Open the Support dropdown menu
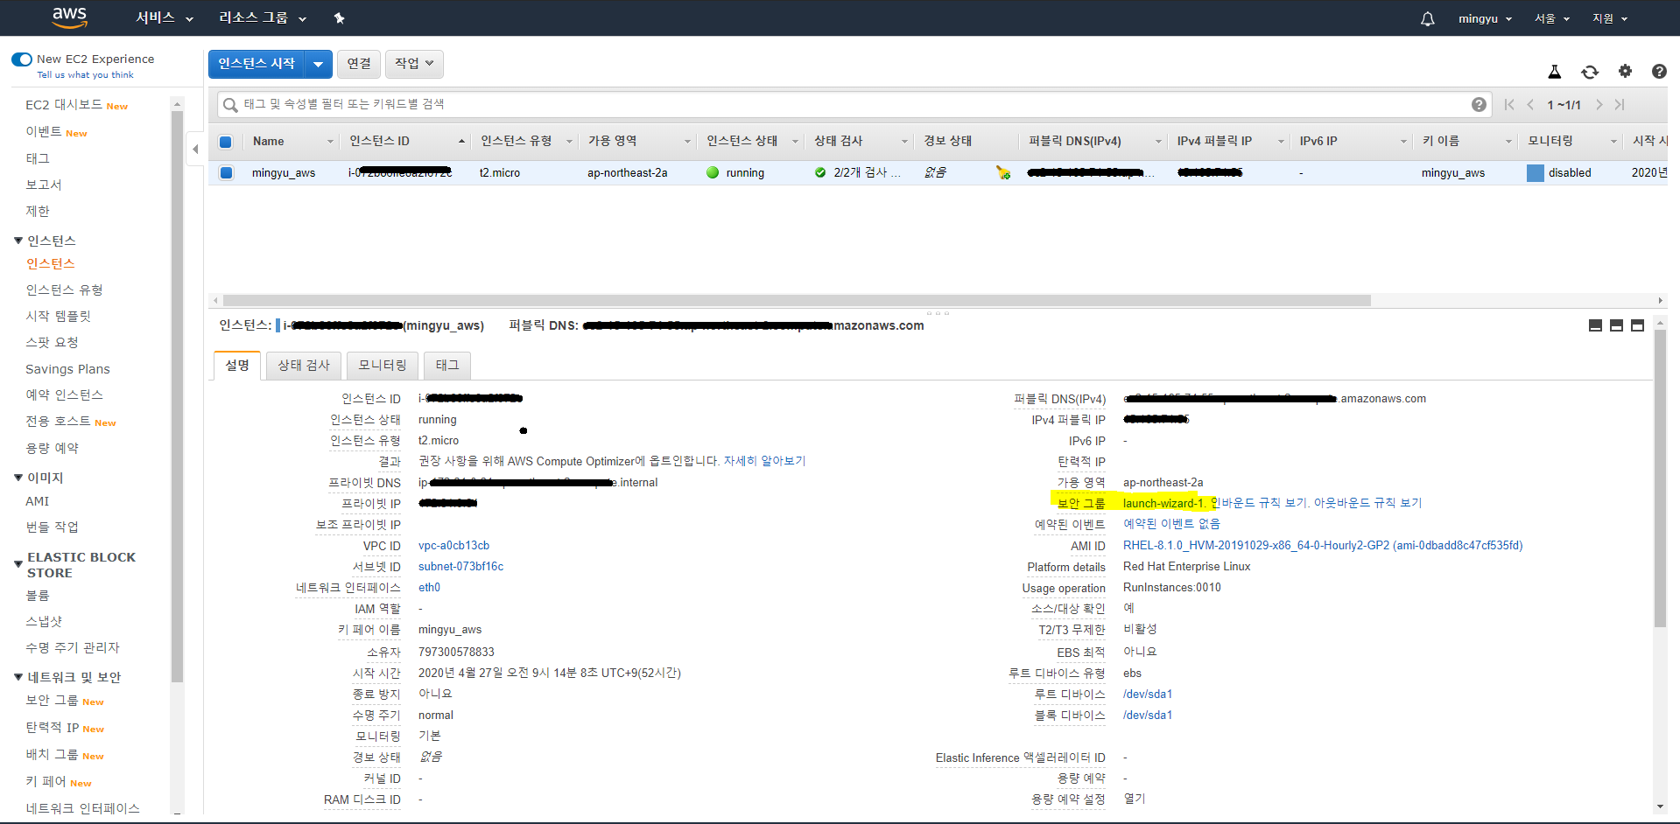Viewport: 1680px width, 824px height. coord(1610,18)
